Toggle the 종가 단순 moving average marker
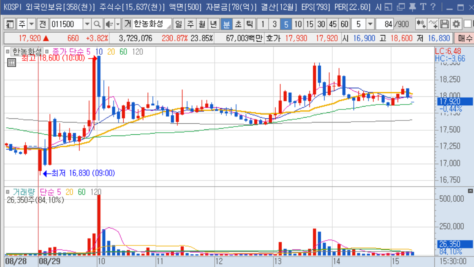This screenshot has width=474, height=267. tap(47, 52)
